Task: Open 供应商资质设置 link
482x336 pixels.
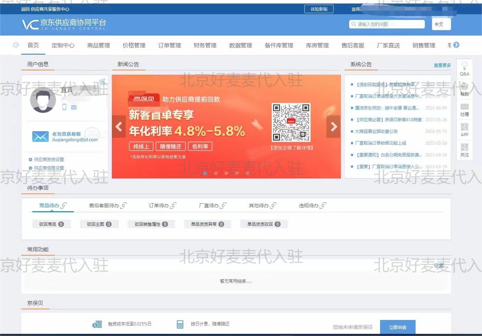Action: pyautogui.click(x=49, y=160)
